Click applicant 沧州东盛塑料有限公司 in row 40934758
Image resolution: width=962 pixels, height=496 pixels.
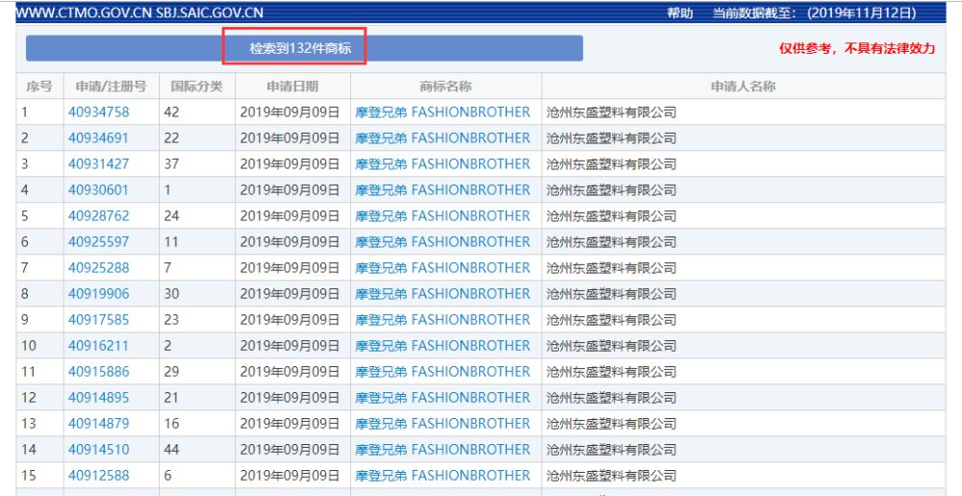pyautogui.click(x=612, y=112)
